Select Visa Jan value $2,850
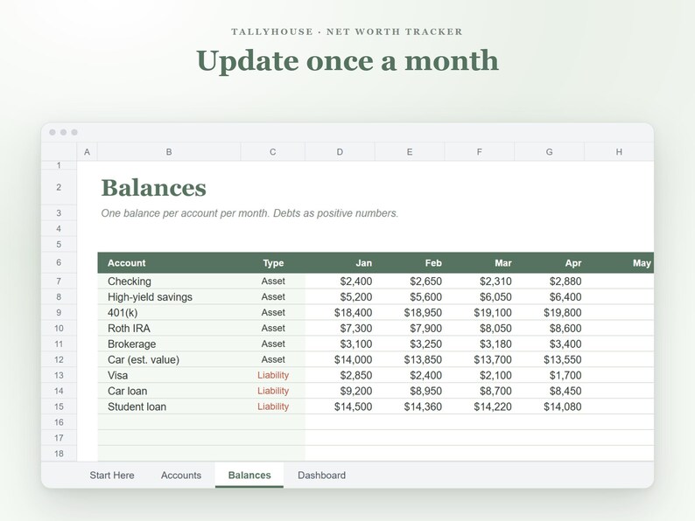695x521 pixels. click(340, 375)
